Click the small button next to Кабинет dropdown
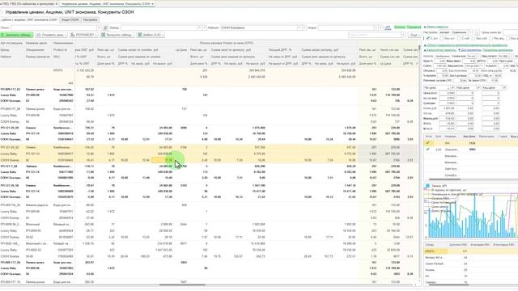This screenshot has width=518, height=291. click(x=304, y=27)
